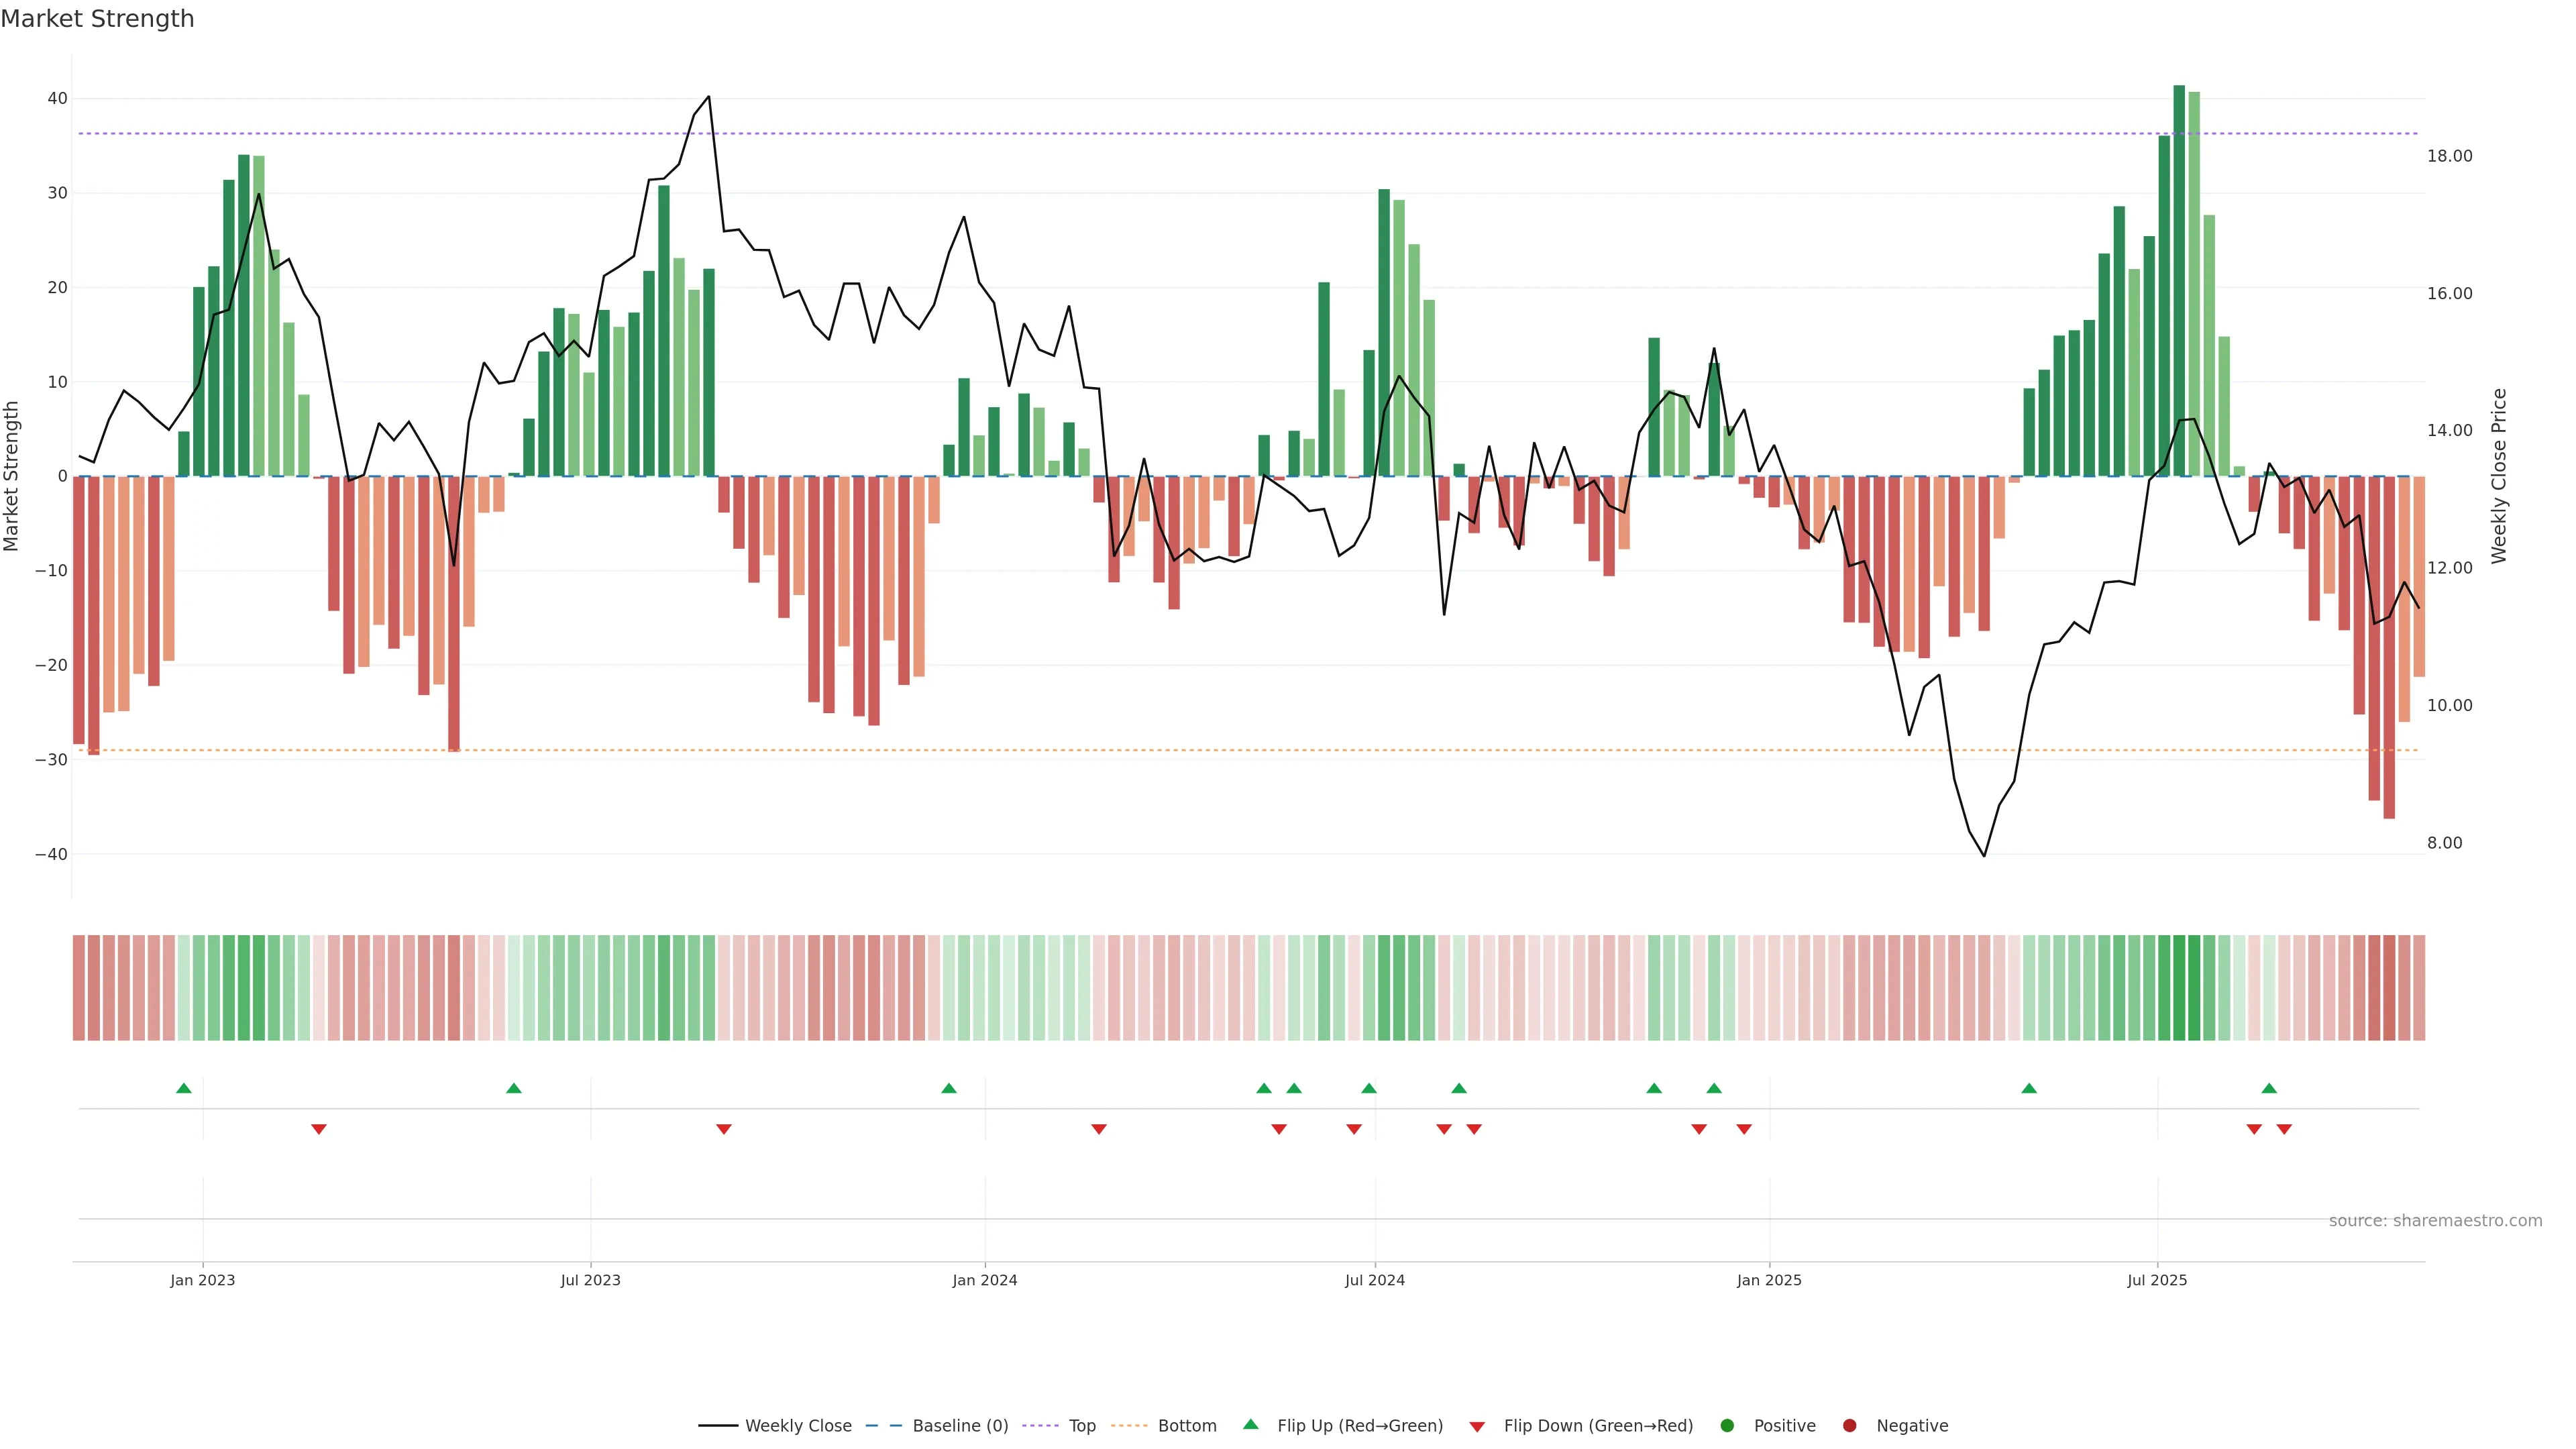Click the Market Strength chart title

97,19
